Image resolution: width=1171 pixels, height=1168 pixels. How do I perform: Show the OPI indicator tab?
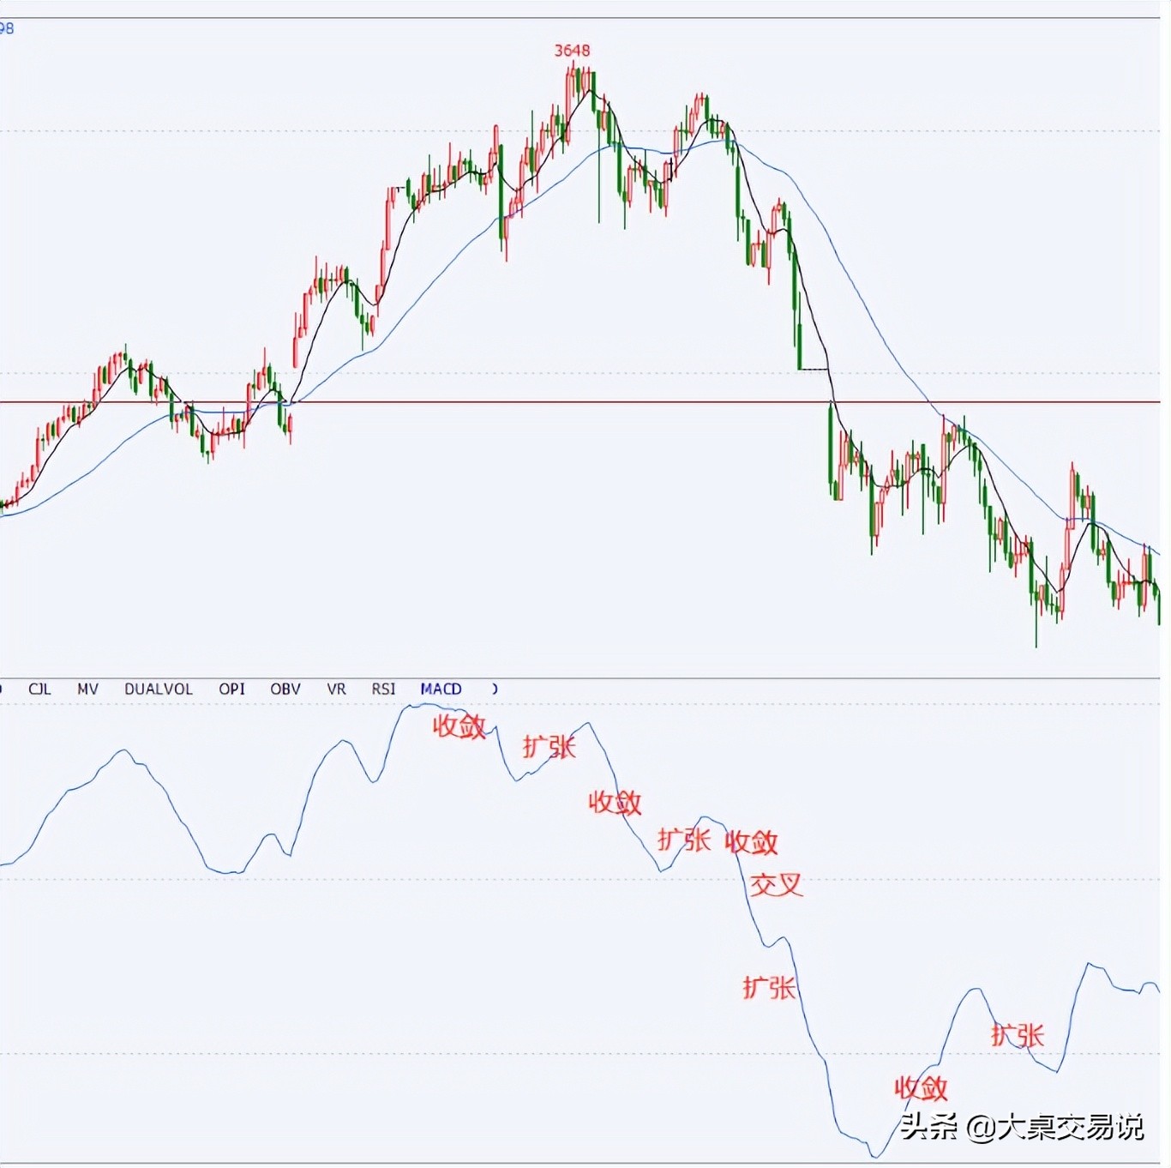231,689
